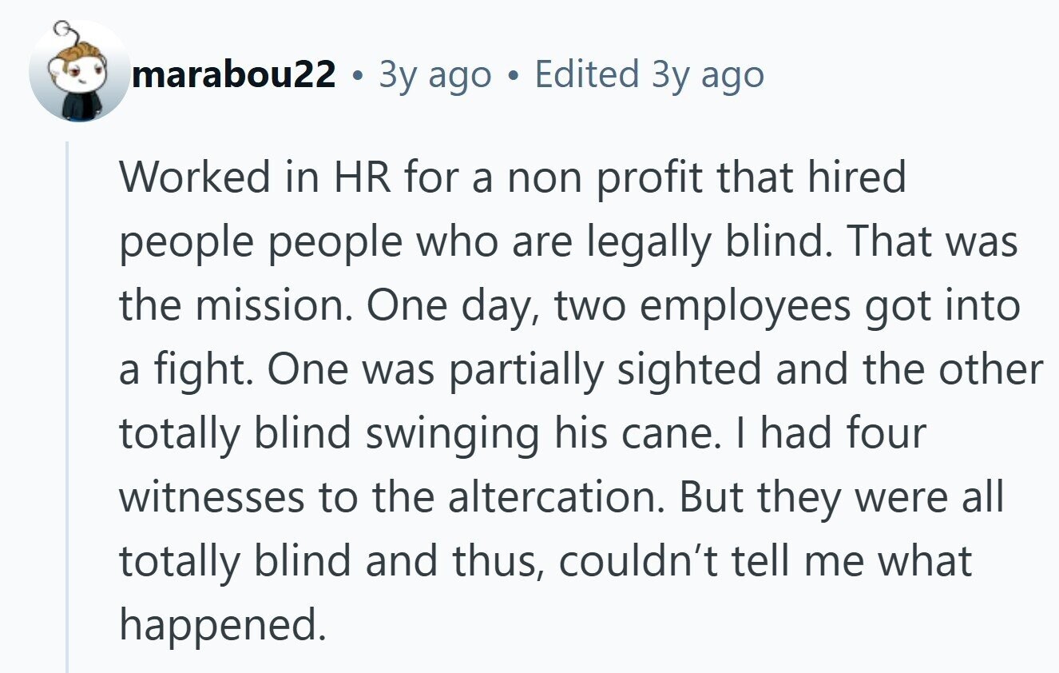Screen dimensions: 1059x673
Task: Open the marabou22 profile link
Action: tap(234, 74)
